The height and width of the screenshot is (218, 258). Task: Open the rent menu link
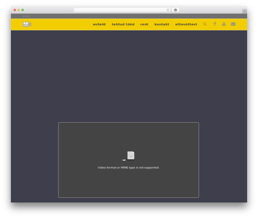[x=144, y=24]
